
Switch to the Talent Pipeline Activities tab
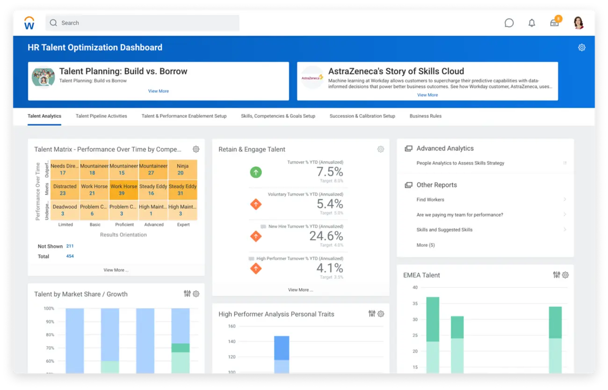pos(101,116)
